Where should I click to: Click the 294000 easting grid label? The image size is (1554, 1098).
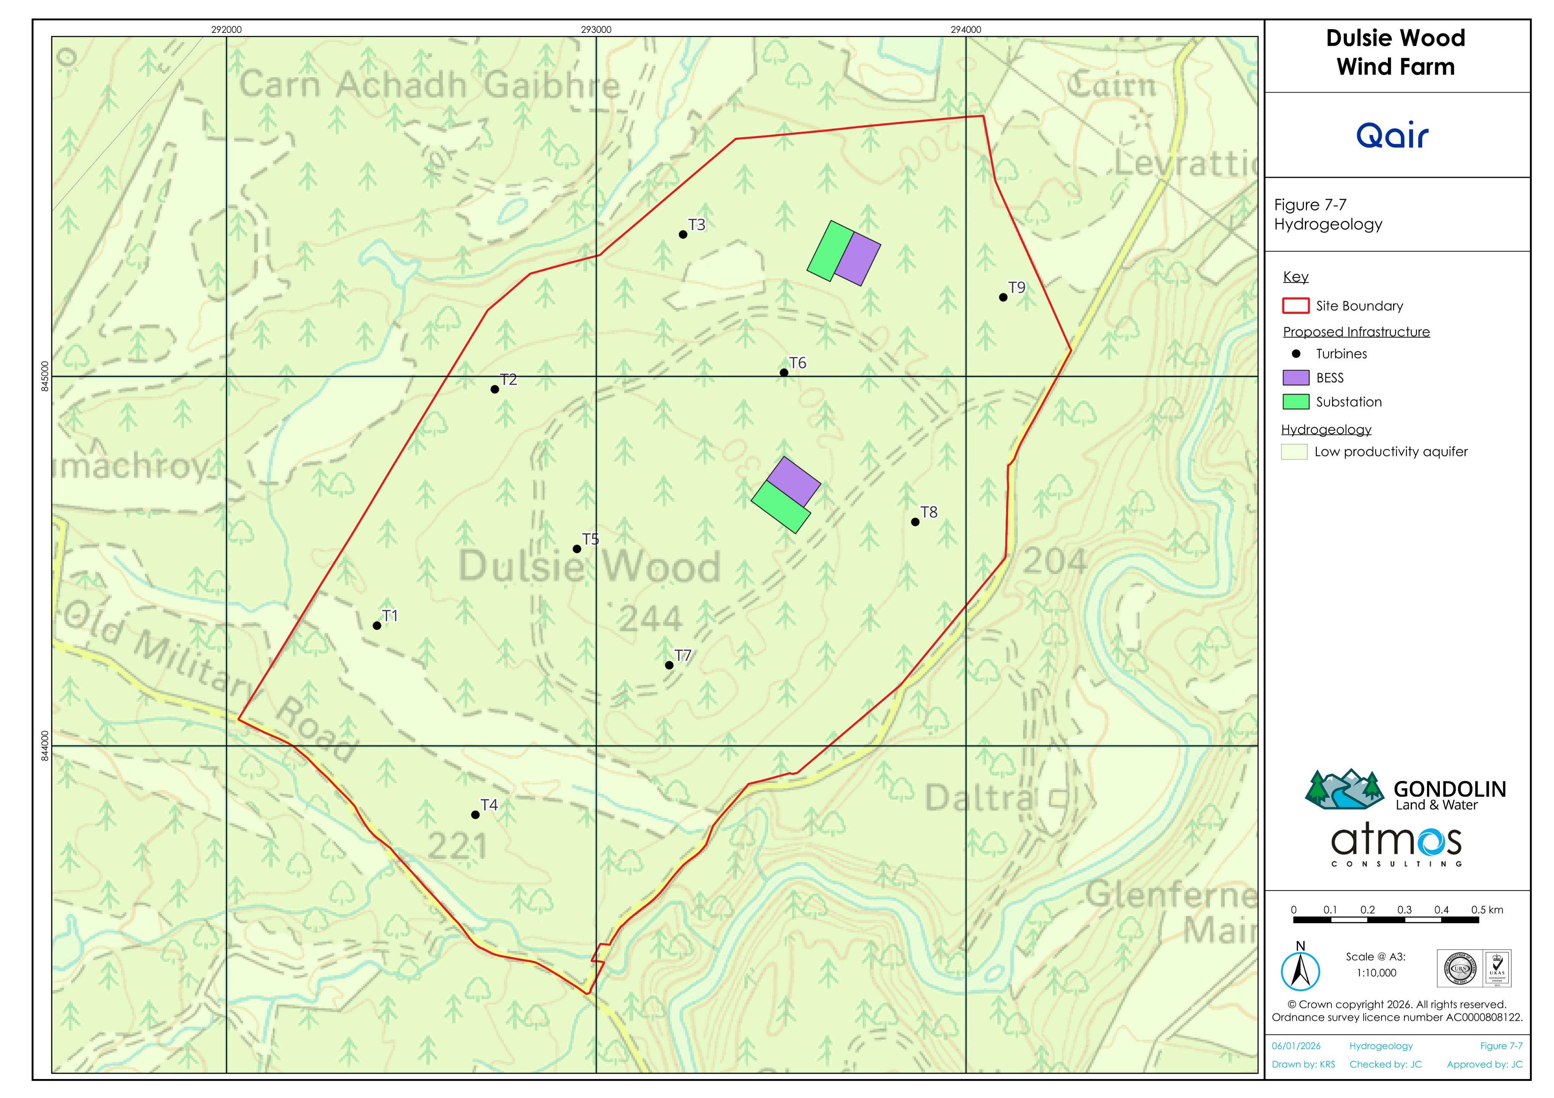966,30
